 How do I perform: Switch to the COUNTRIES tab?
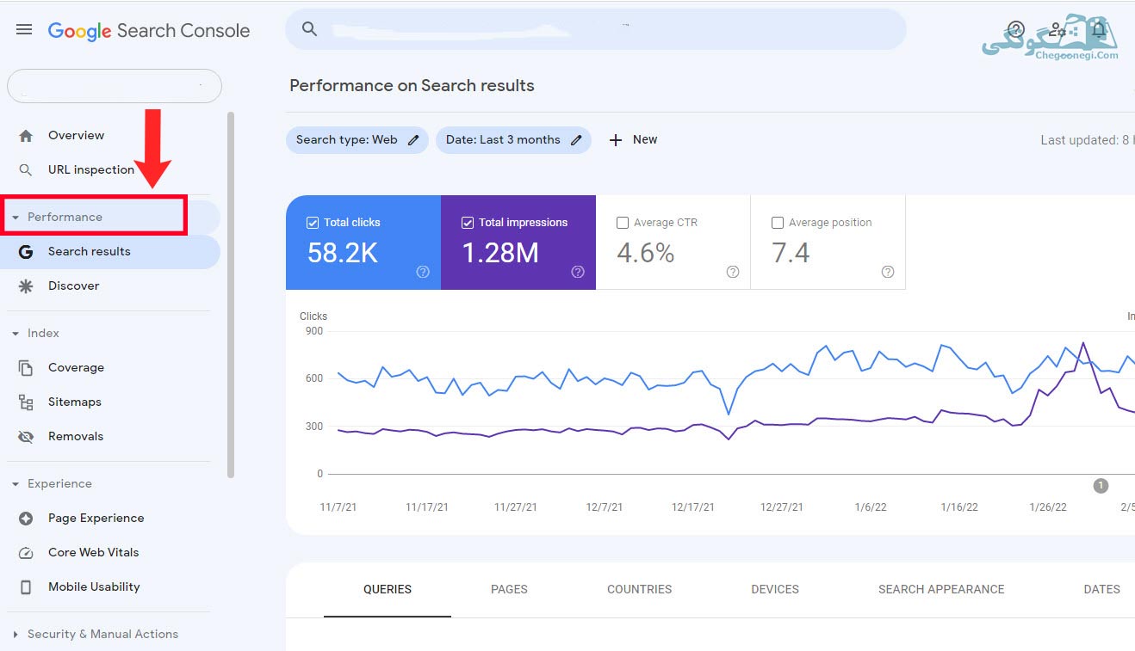[x=639, y=589]
